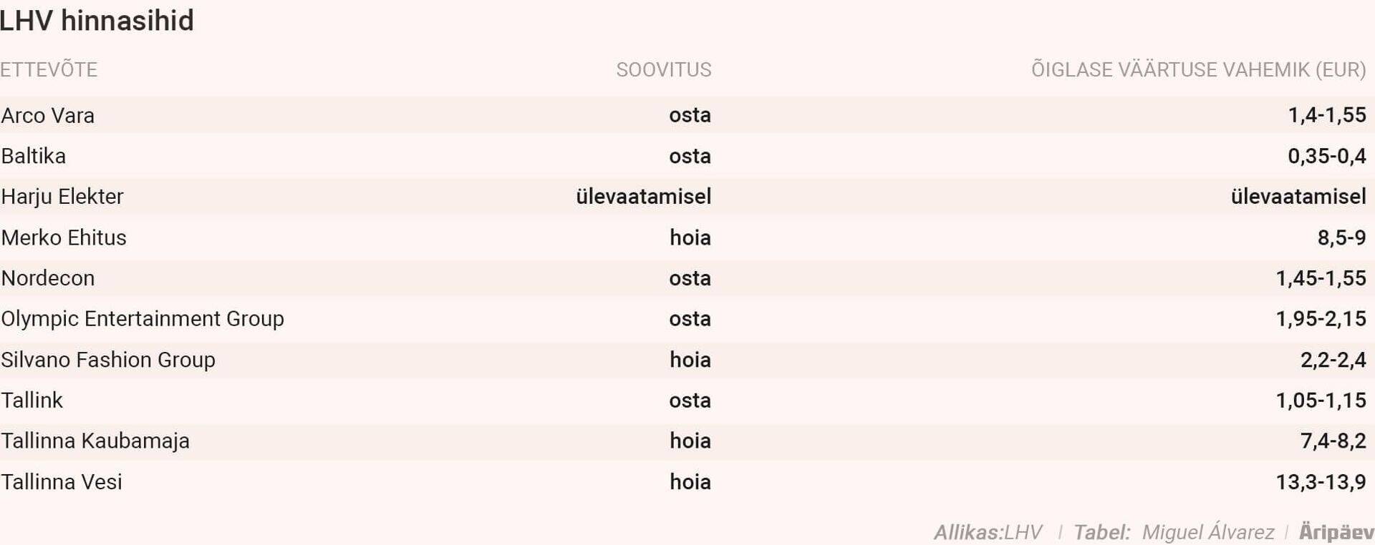The width and height of the screenshot is (1375, 545).
Task: Click the ETTEVÕTE column header
Action: [x=49, y=70]
